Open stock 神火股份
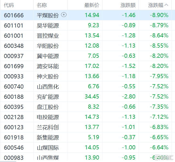The image size is (175, 162). pyautogui.click(x=48, y=76)
